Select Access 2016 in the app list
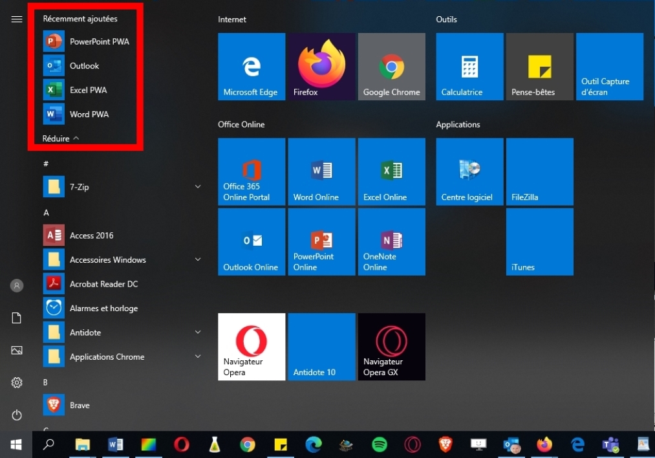This screenshot has height=458, width=655. pos(91,235)
